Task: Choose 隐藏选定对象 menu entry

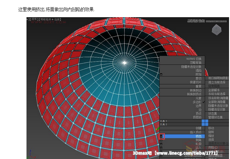Action: point(217,109)
